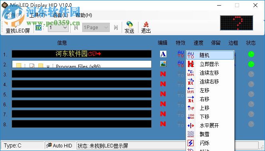The image size is (265, 151).
Task: Open the AUTO effect dropdown for row 2
Action: 181,64
